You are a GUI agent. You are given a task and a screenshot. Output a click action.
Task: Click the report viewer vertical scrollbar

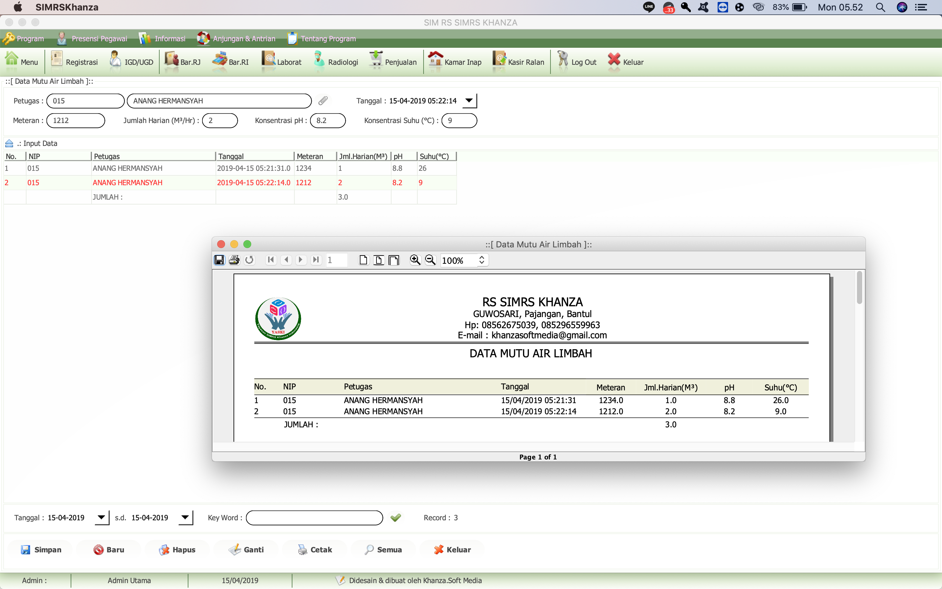point(859,288)
